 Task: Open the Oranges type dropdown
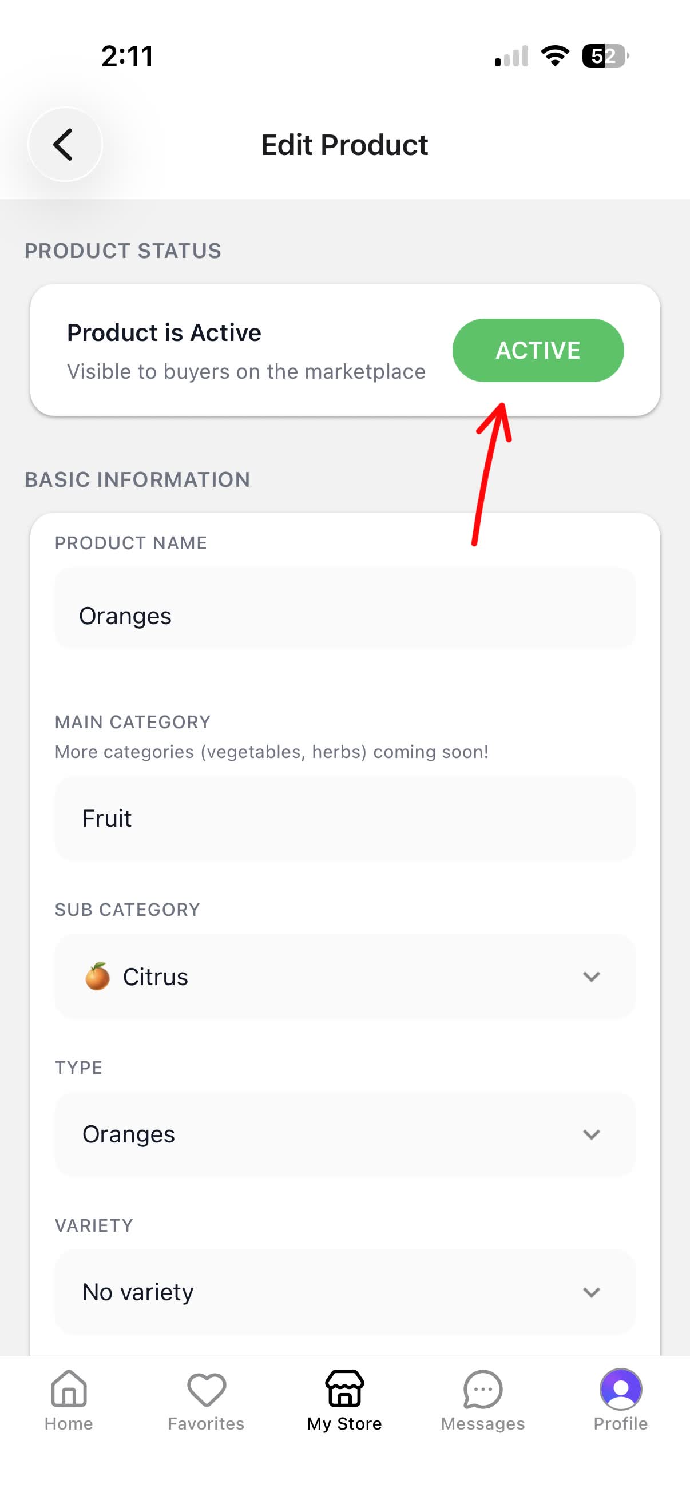pos(591,1134)
